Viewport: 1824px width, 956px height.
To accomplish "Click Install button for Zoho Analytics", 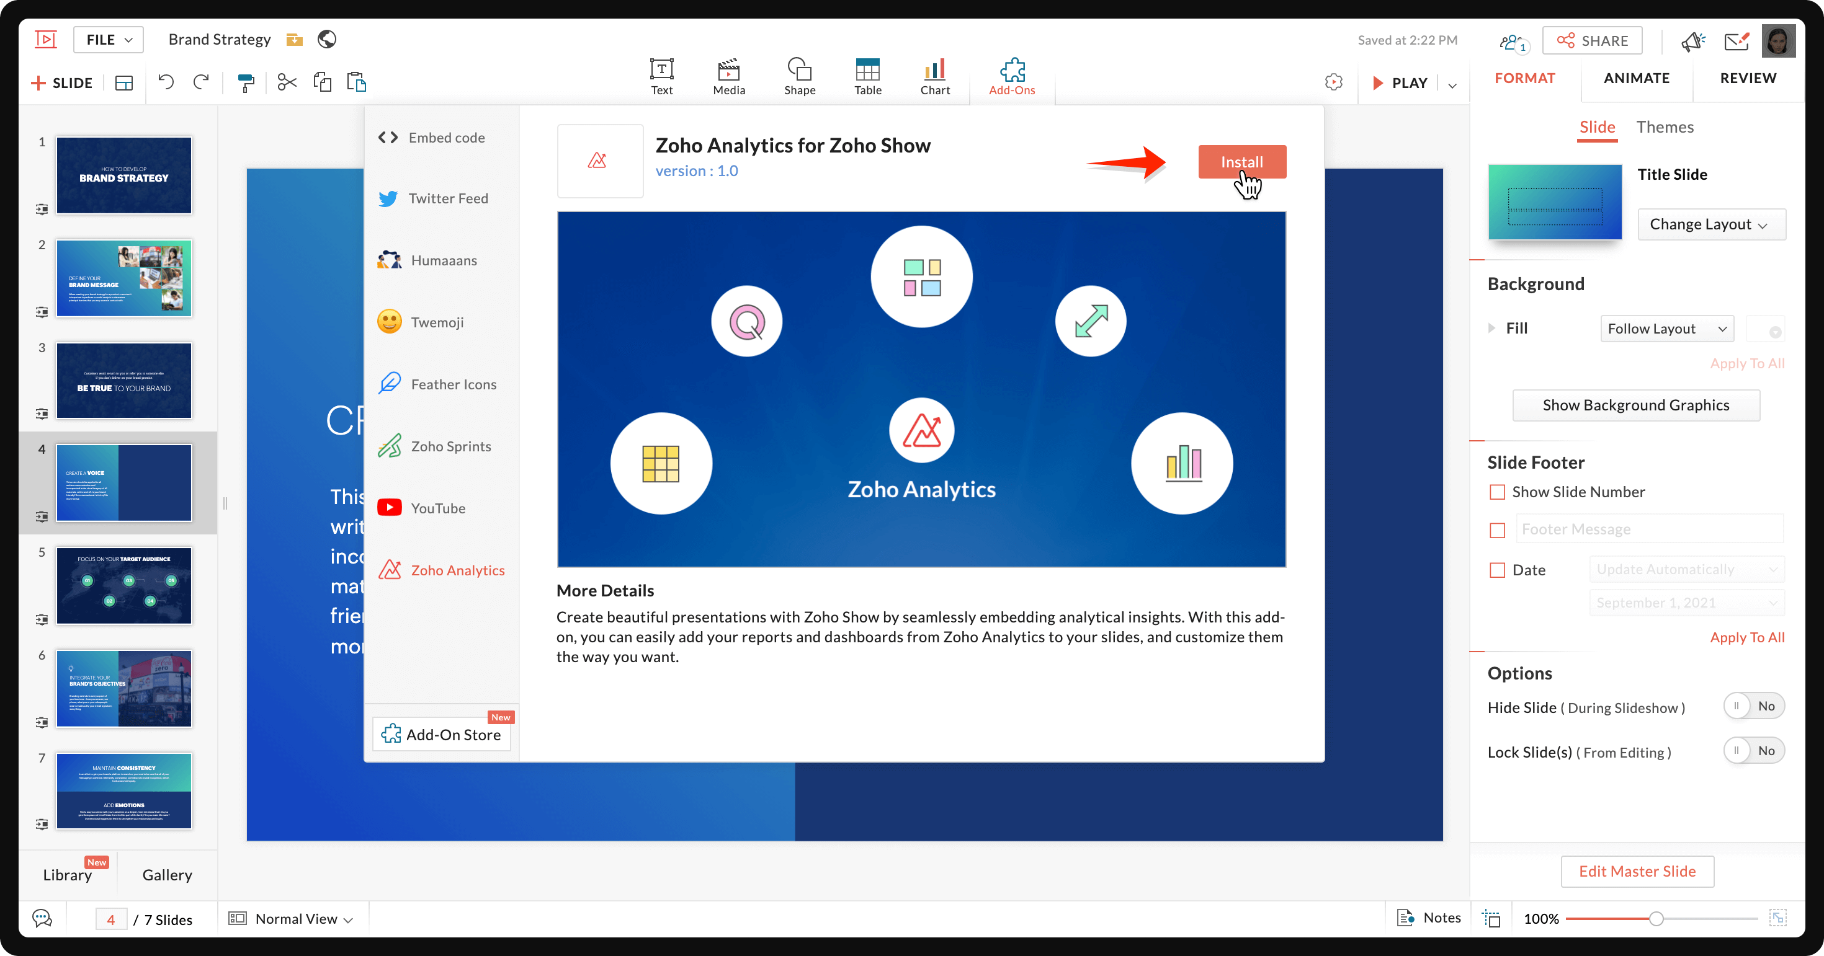I will tap(1243, 161).
